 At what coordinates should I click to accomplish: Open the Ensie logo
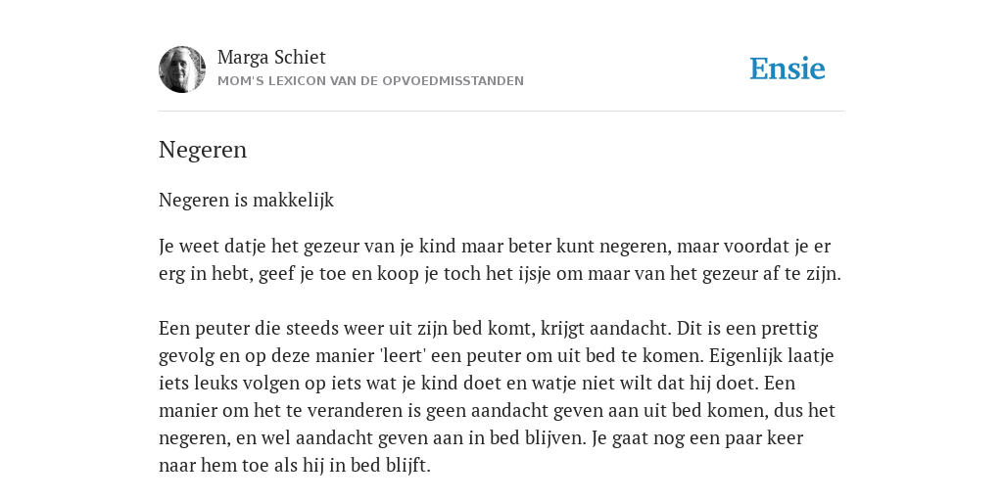tap(788, 68)
